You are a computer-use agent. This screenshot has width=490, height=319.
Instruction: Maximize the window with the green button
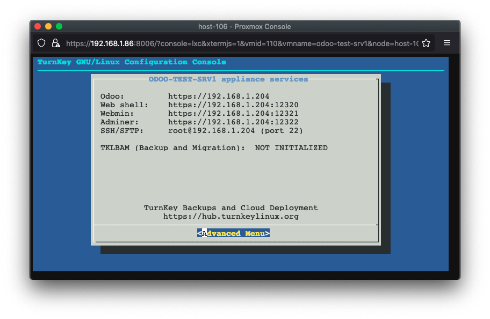pyautogui.click(x=59, y=26)
